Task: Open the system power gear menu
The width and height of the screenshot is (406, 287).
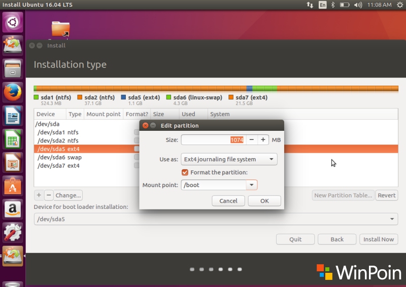Action: tap(400, 5)
